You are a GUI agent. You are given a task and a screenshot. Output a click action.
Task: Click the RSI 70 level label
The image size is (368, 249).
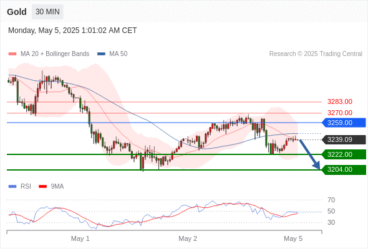click(331, 200)
